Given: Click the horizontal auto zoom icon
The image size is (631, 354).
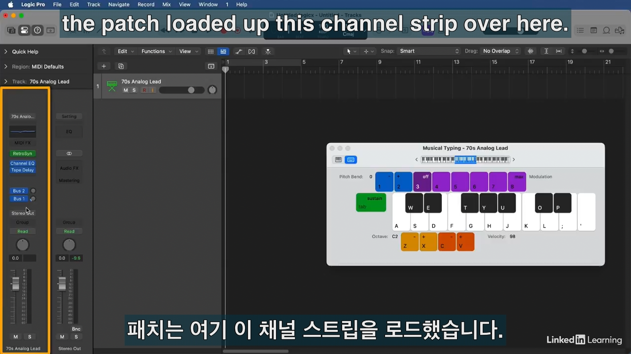Looking at the screenshot, I should pos(559,51).
